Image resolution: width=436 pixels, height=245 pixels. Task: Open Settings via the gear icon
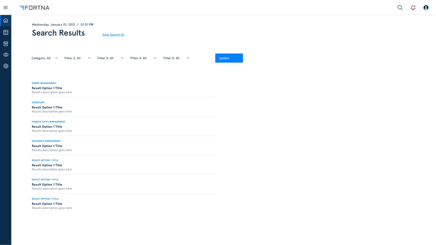tap(5, 66)
